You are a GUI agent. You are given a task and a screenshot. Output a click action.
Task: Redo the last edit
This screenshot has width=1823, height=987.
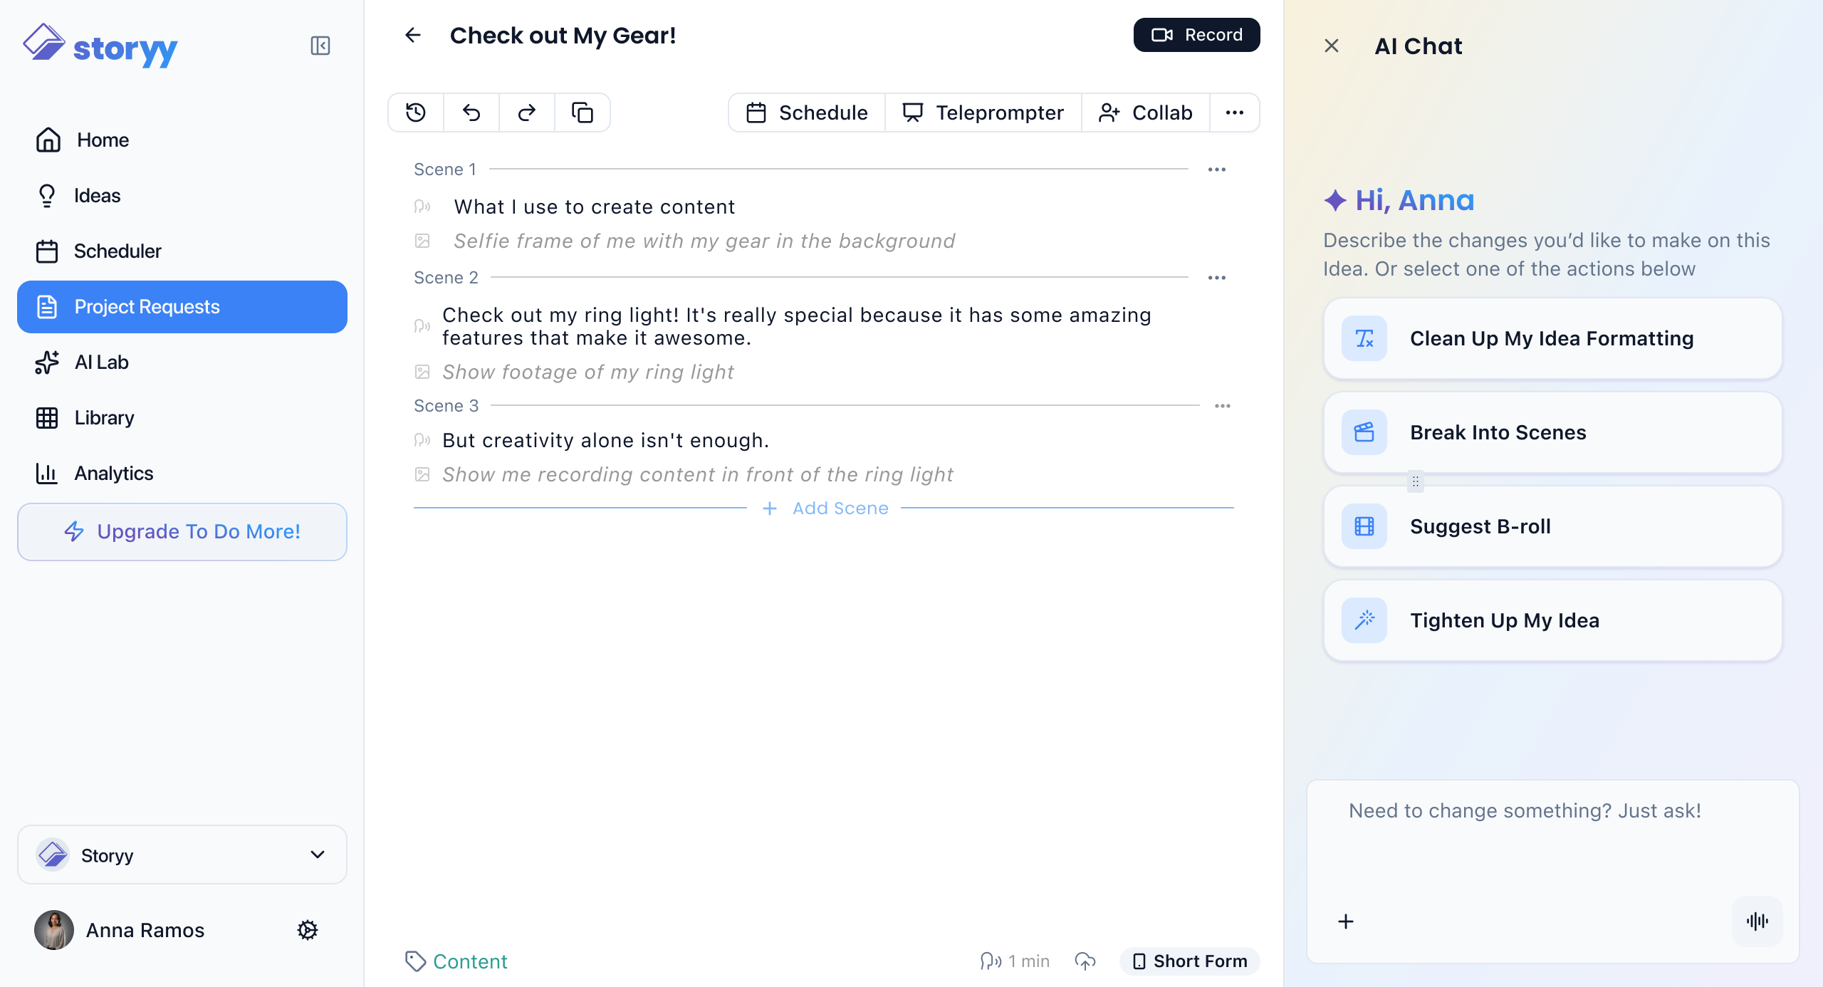click(x=527, y=113)
